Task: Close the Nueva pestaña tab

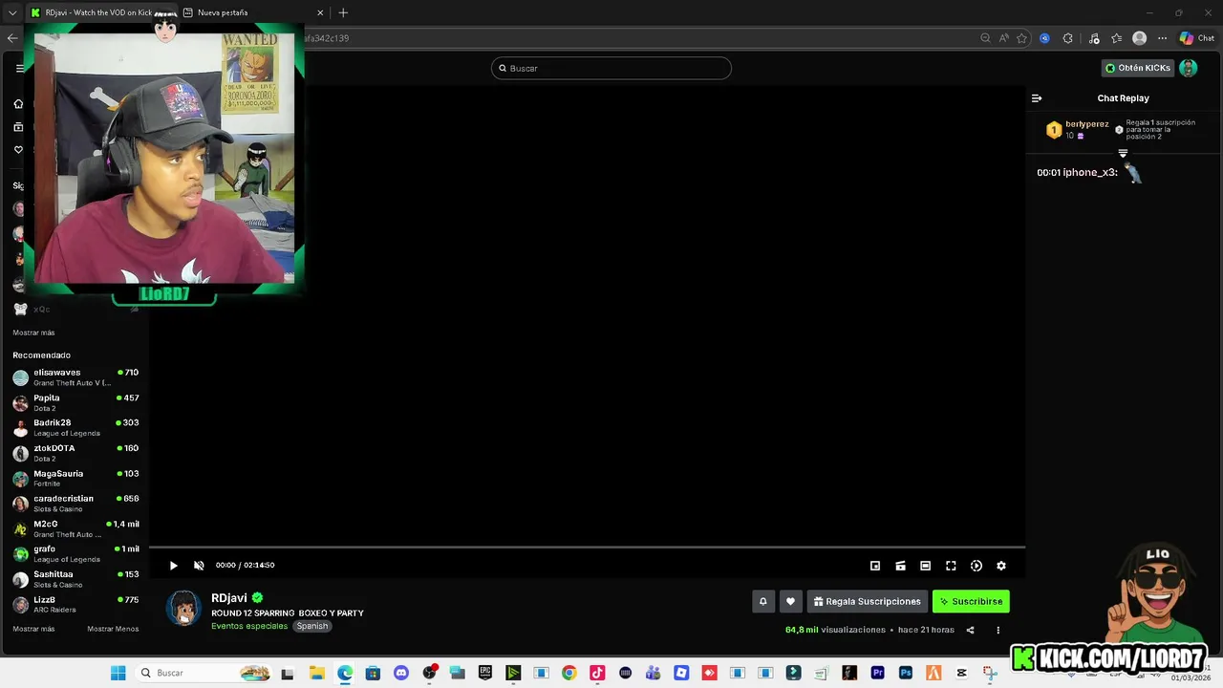Action: click(x=320, y=12)
